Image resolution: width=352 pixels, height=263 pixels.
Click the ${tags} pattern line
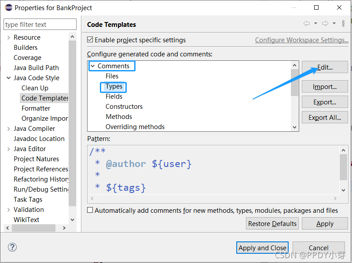[120, 187]
